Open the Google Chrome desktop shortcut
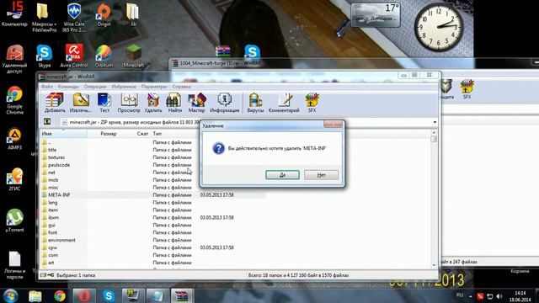This screenshot has height=303, width=539. coord(14,100)
